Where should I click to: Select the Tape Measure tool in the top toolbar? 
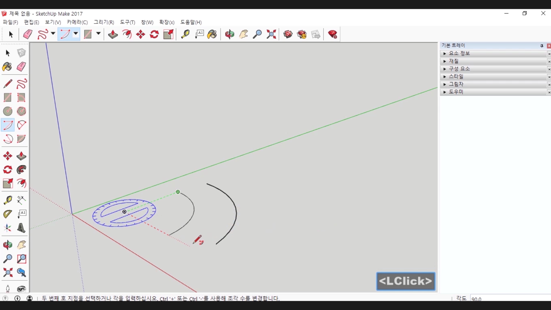(x=185, y=34)
